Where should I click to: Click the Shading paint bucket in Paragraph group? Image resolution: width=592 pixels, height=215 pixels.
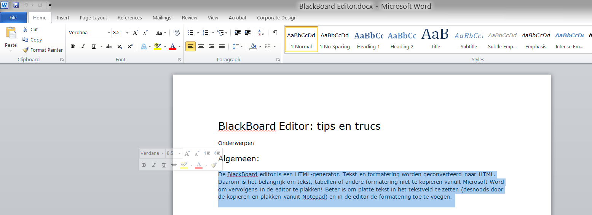click(253, 46)
